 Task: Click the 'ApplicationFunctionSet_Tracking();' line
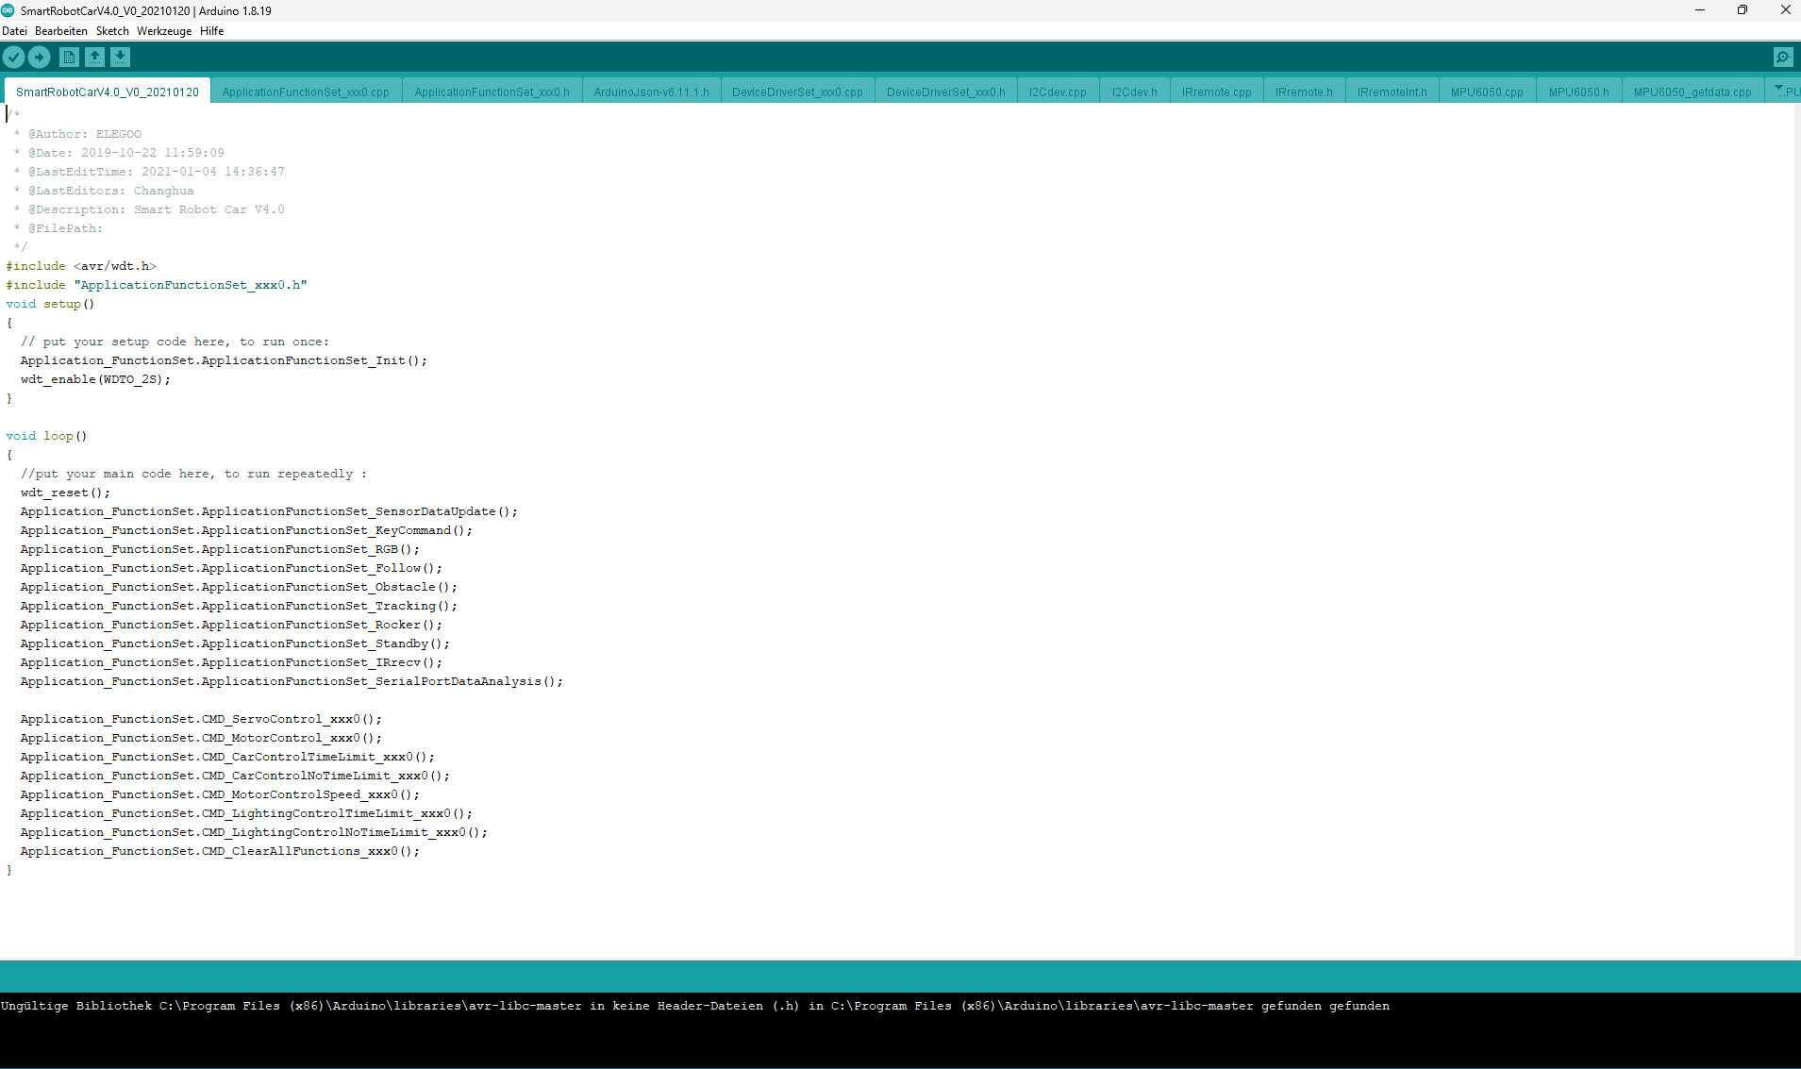tap(239, 606)
